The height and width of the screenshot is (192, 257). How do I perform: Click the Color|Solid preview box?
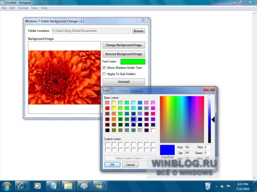[x=167, y=150]
